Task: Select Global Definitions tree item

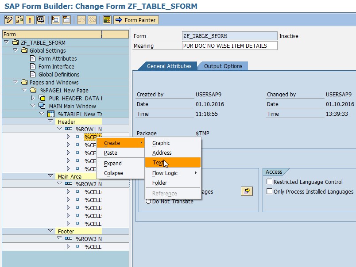Action: coord(59,74)
